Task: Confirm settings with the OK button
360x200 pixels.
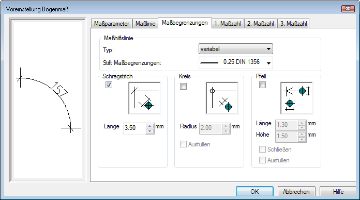Action: (254, 191)
